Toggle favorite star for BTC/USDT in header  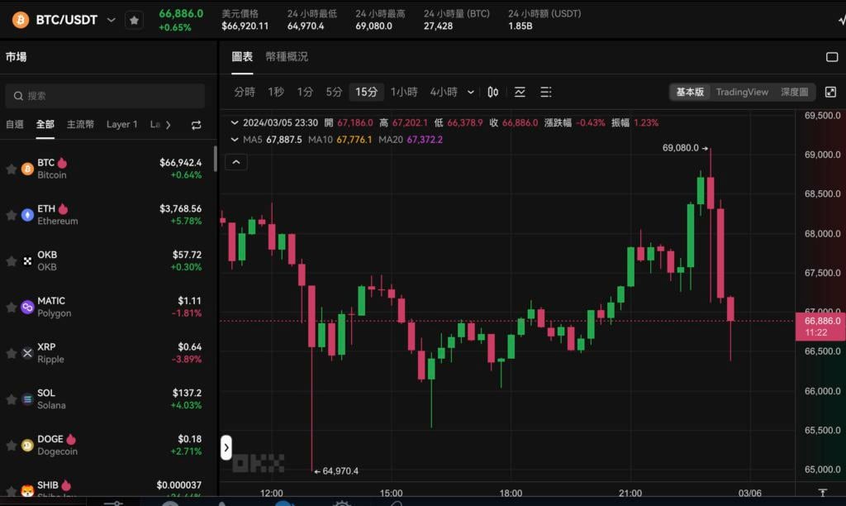(135, 21)
